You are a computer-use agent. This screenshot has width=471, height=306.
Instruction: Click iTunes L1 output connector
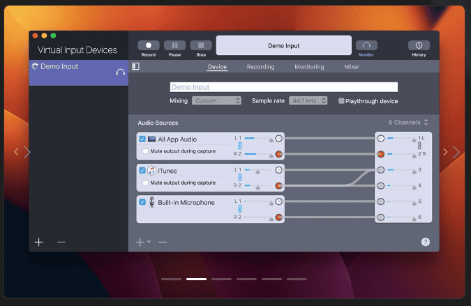pyautogui.click(x=278, y=170)
